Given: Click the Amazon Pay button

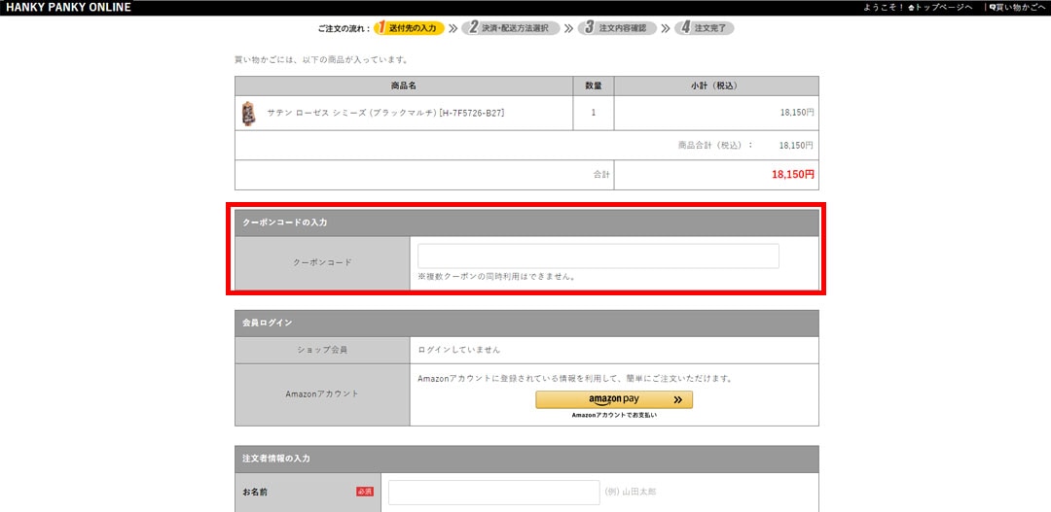Looking at the screenshot, I should (614, 399).
